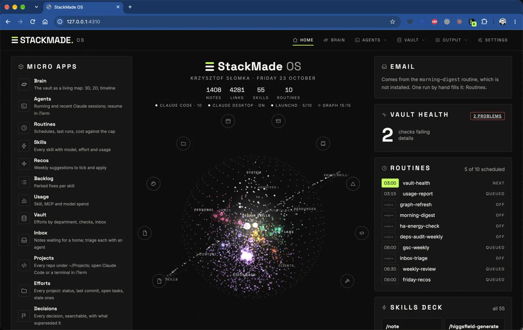
Task: Click the bright white node cluster in graph
Action: [x=247, y=256]
